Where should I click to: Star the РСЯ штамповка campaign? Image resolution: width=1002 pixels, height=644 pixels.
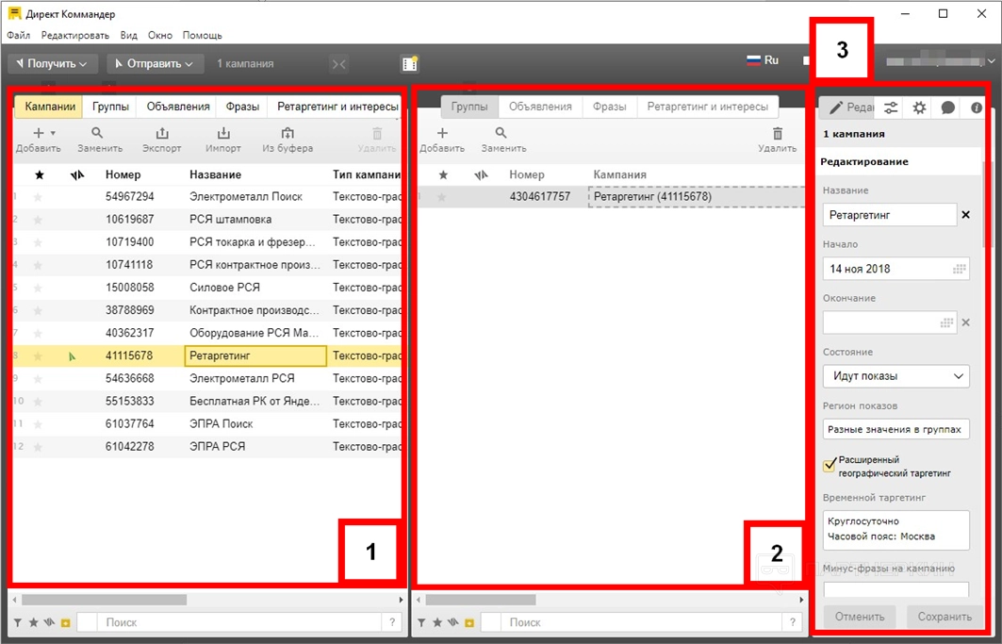(x=38, y=220)
